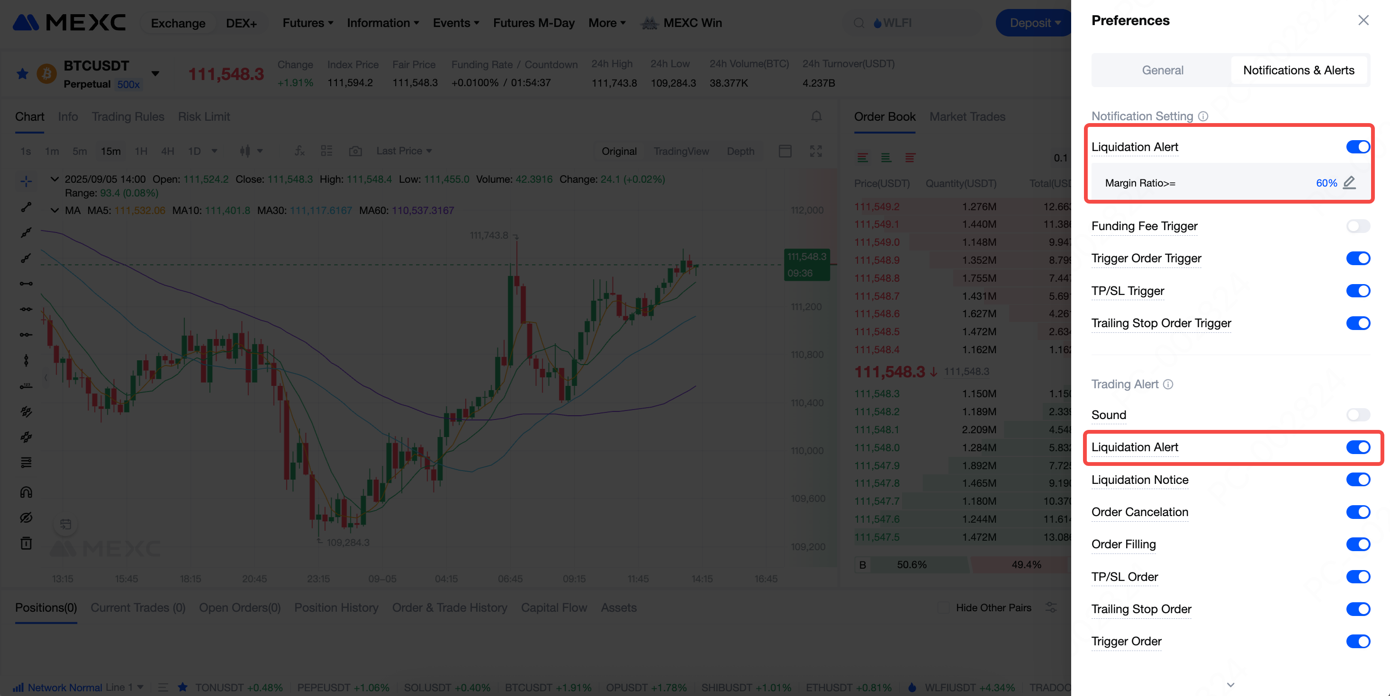The width and height of the screenshot is (1390, 696).
Task: Switch to the General preferences tab
Action: pos(1162,70)
